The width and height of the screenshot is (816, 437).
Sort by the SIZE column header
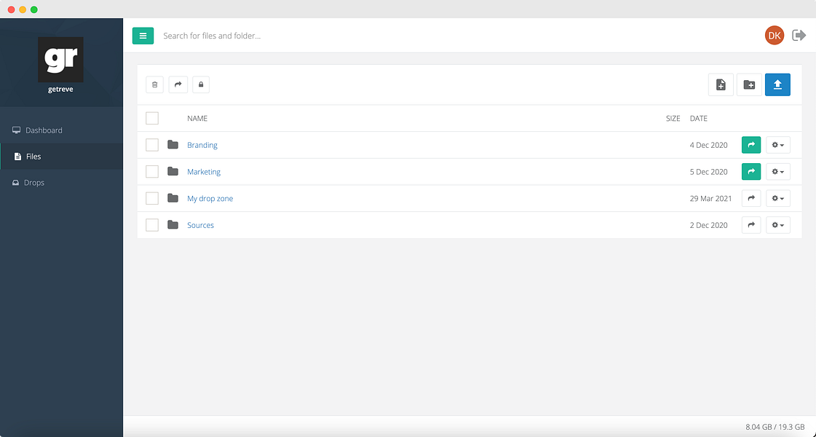pyautogui.click(x=673, y=118)
